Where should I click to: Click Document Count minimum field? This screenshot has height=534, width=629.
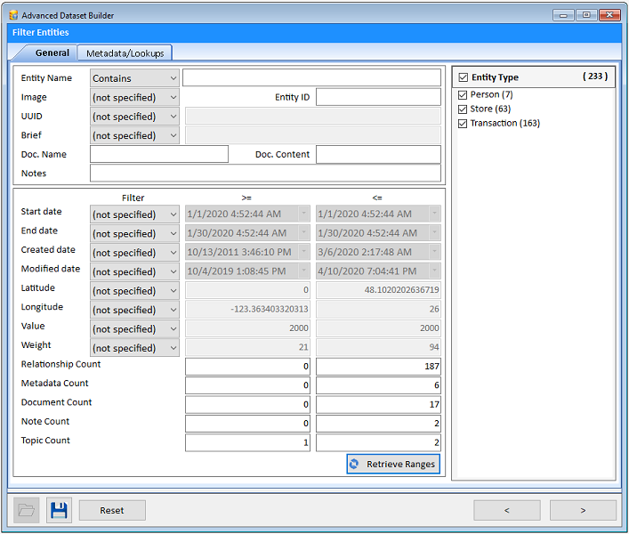[x=247, y=404]
